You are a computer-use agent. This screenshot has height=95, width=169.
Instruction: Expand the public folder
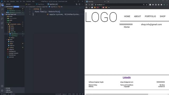click(11, 20)
